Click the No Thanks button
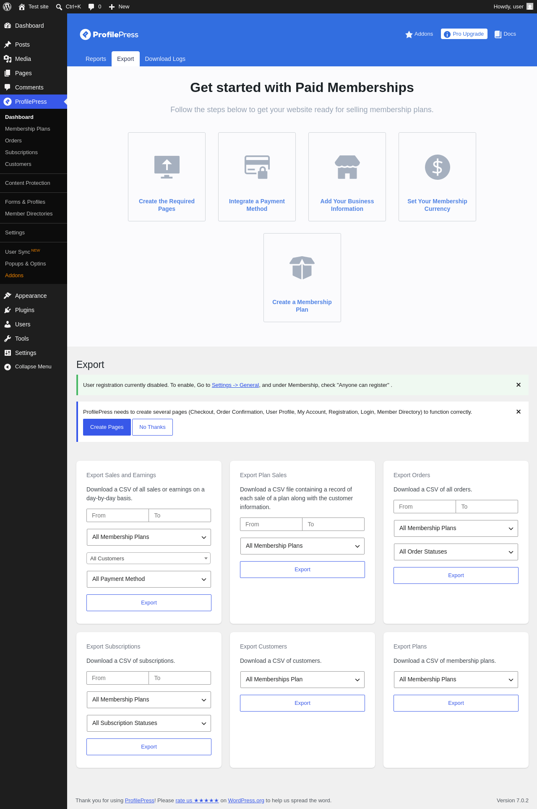537x809 pixels. pos(152,427)
